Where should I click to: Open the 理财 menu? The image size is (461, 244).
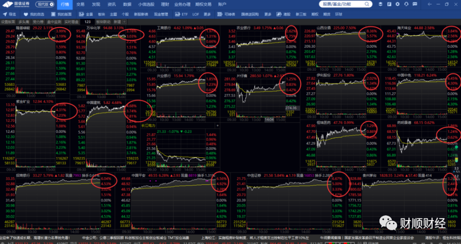(x=165, y=4)
